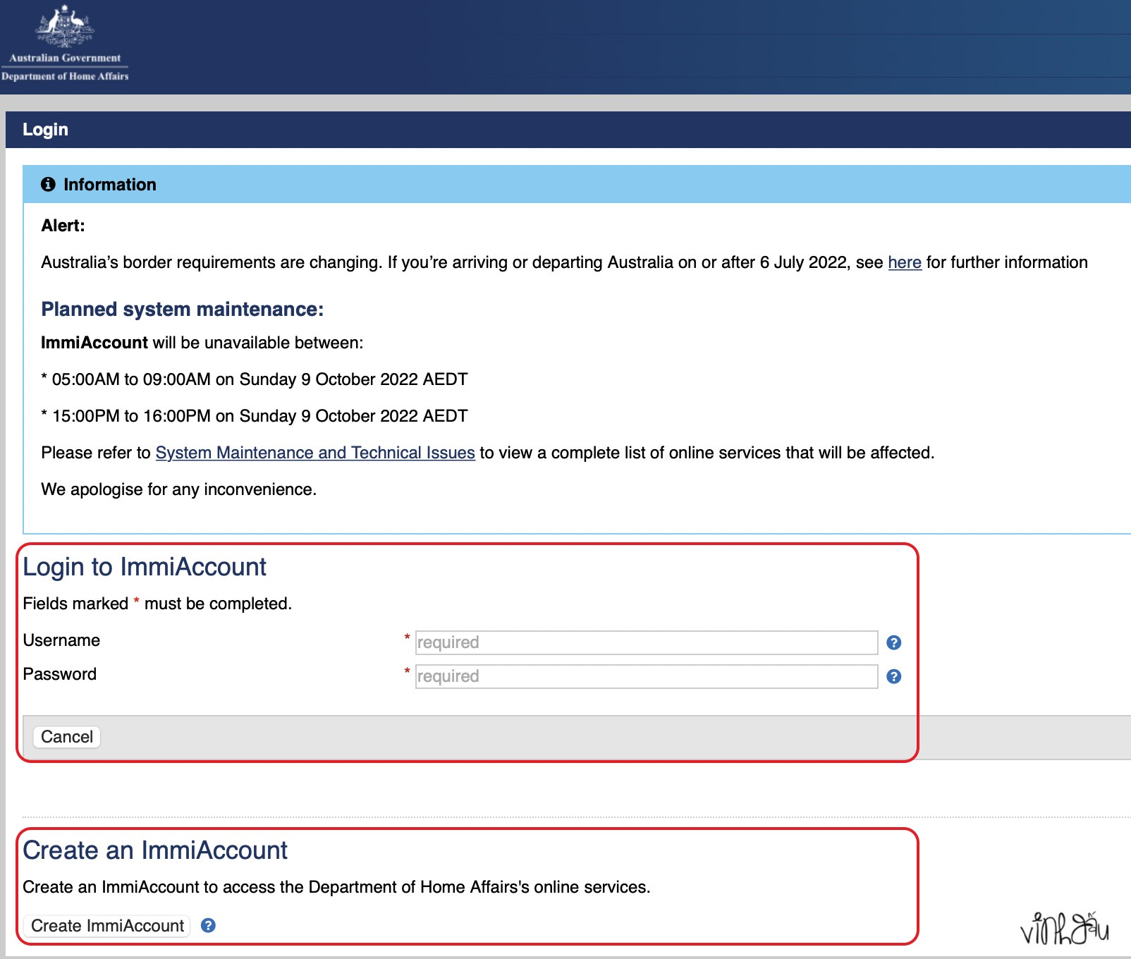Image resolution: width=1131 pixels, height=959 pixels.
Task: Click the '05:00AM to 09:00AM' maintenance line
Action: pos(255,379)
